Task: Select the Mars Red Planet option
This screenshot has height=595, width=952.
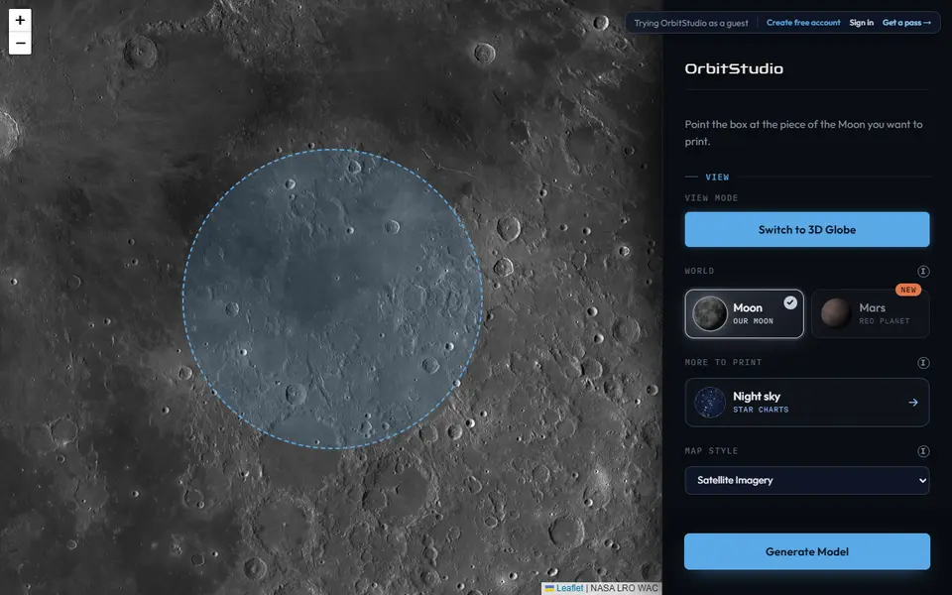Action: [870, 313]
